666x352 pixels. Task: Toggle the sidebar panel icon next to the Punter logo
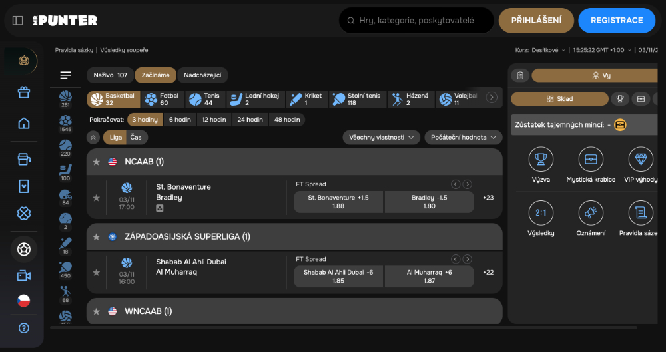tap(18, 21)
